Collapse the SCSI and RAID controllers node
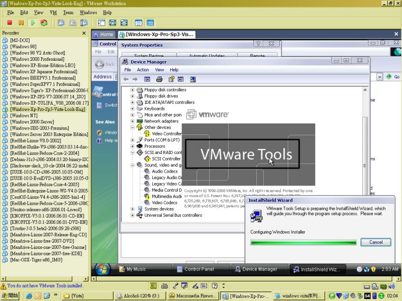The width and height of the screenshot is (402, 301). (132, 153)
